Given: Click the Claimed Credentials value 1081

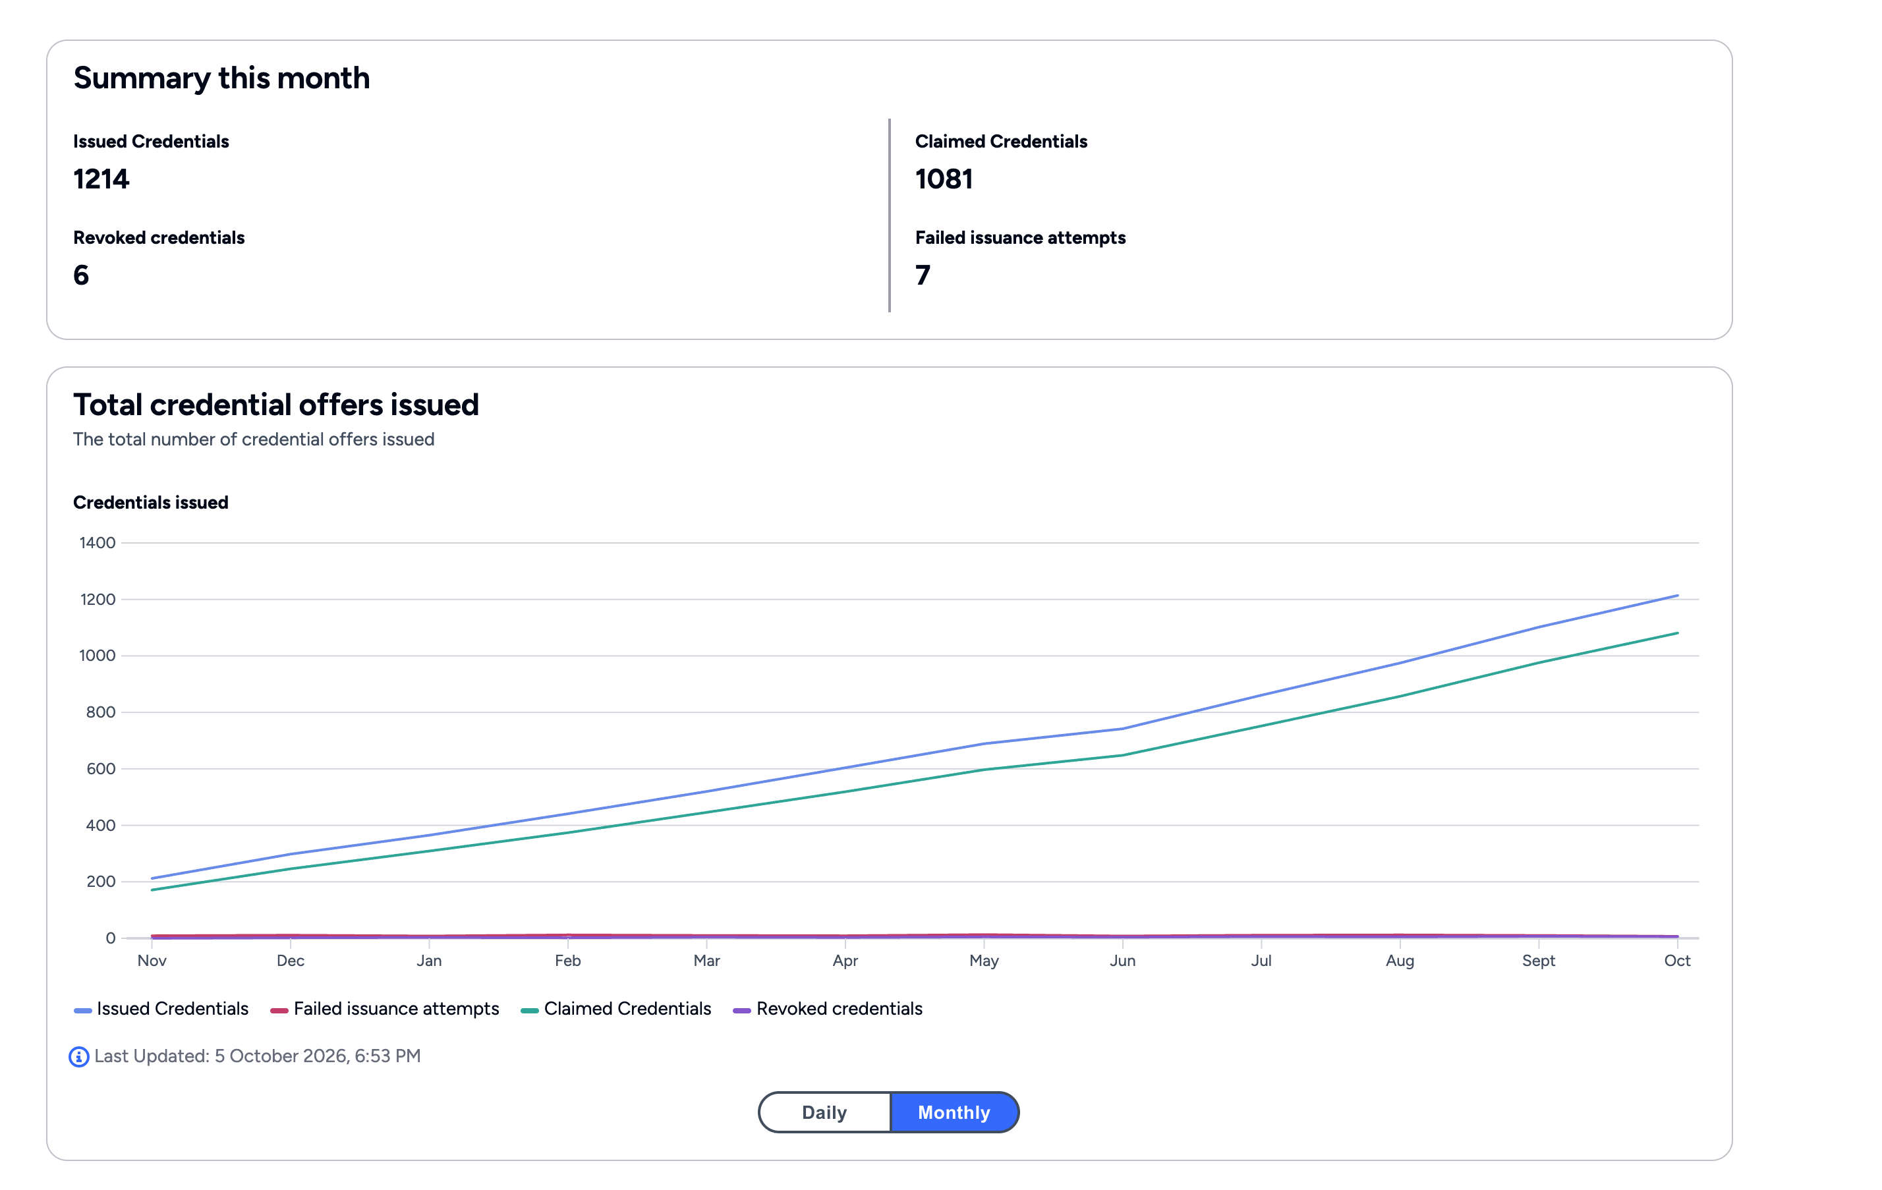Looking at the screenshot, I should 944,179.
